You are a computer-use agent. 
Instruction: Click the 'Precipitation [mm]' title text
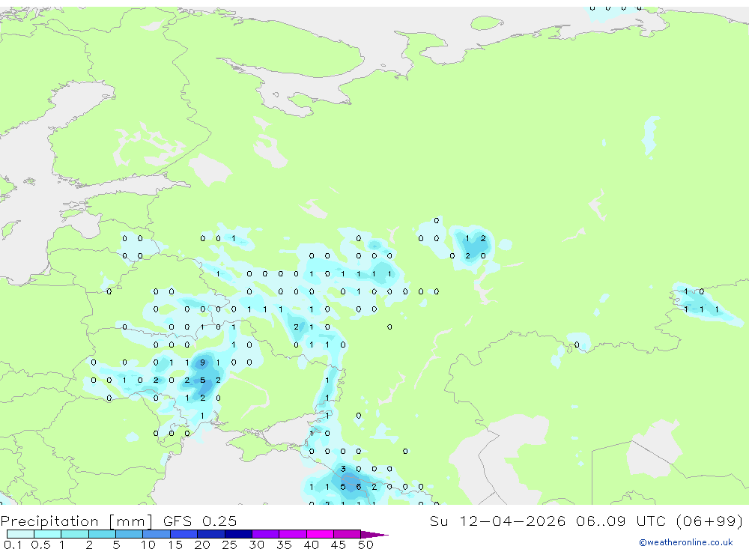coord(76,521)
